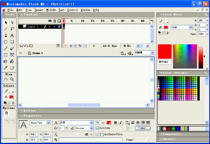Select the Free Transform tool

(x=5, y=55)
